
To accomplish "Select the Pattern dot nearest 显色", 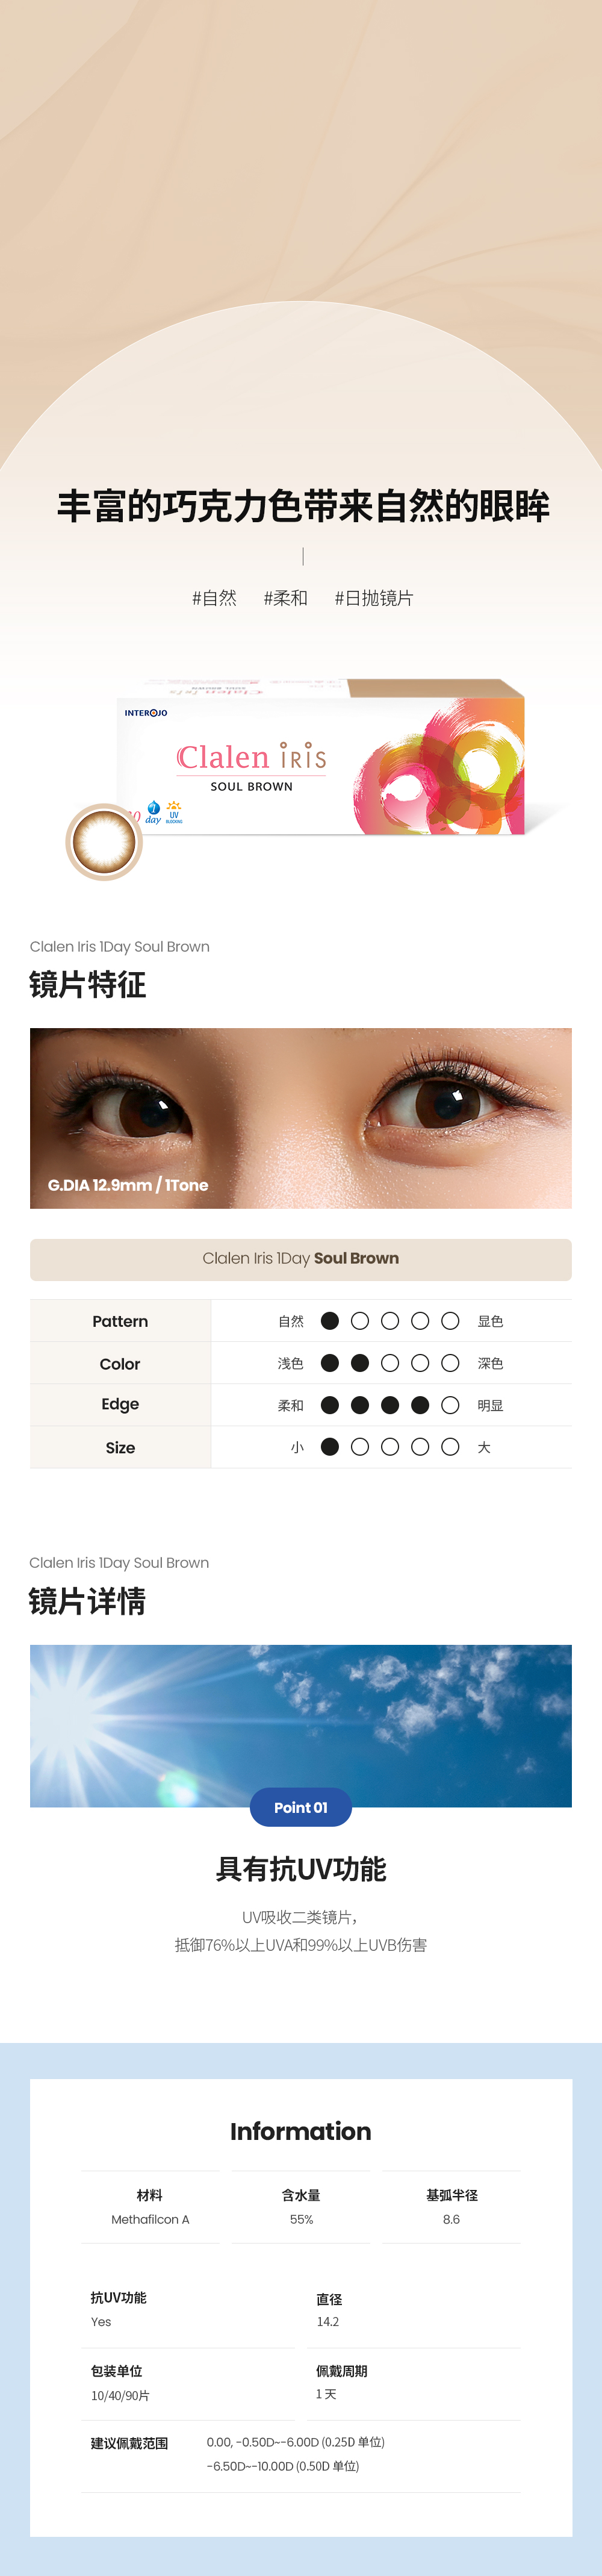I will 450,1321.
